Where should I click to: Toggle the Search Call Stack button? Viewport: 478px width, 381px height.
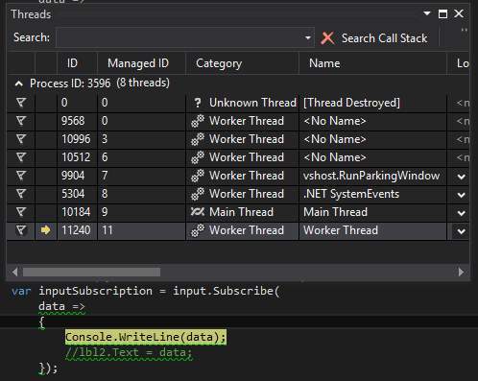pos(384,38)
